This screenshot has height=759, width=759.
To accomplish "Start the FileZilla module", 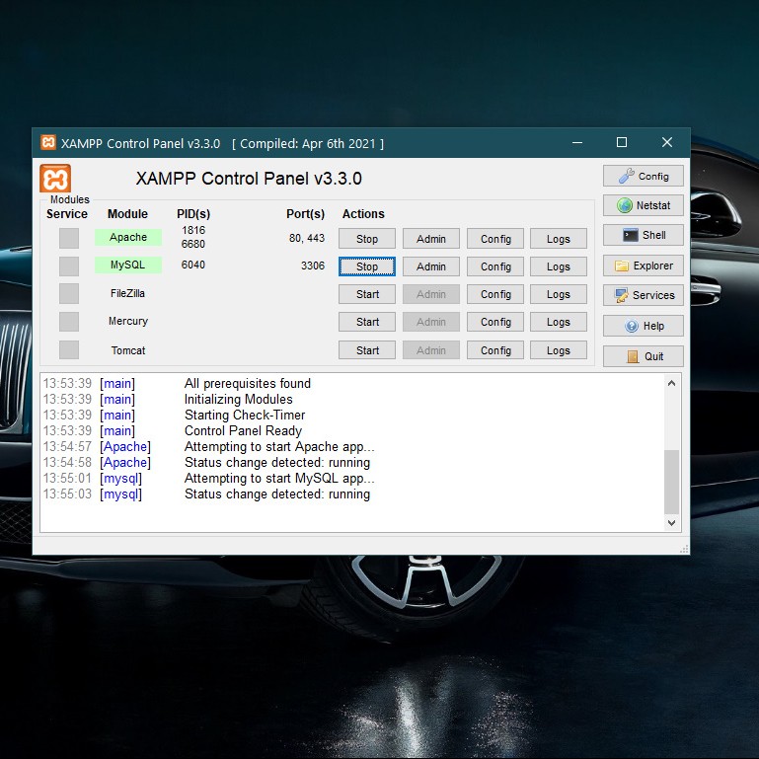I will (367, 294).
